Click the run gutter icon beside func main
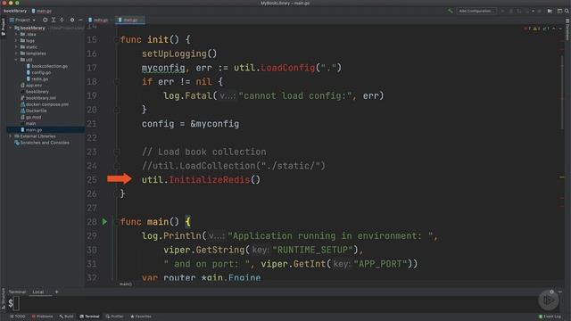 tap(105, 222)
